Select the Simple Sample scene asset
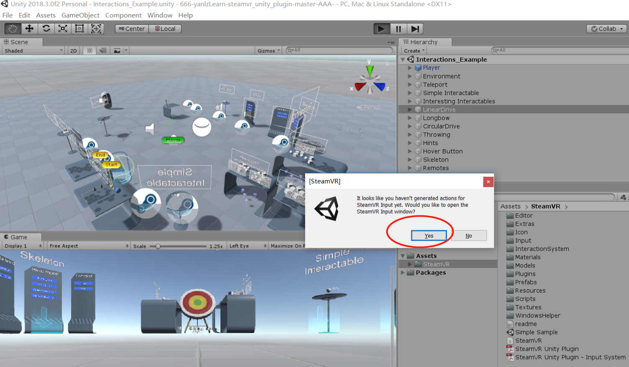The height and width of the screenshot is (367, 629). (536, 332)
